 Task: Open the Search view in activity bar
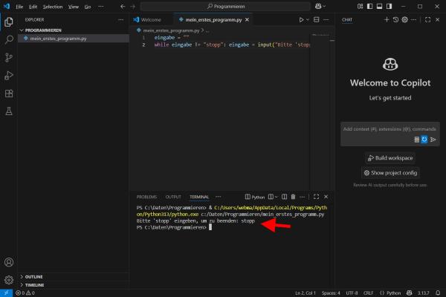9,39
